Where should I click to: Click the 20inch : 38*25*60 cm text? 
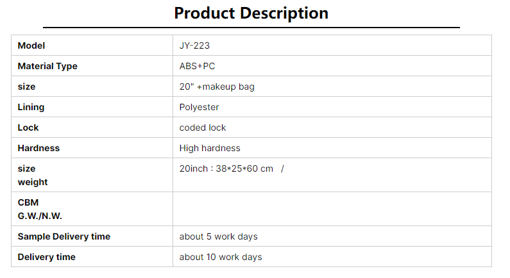click(226, 168)
